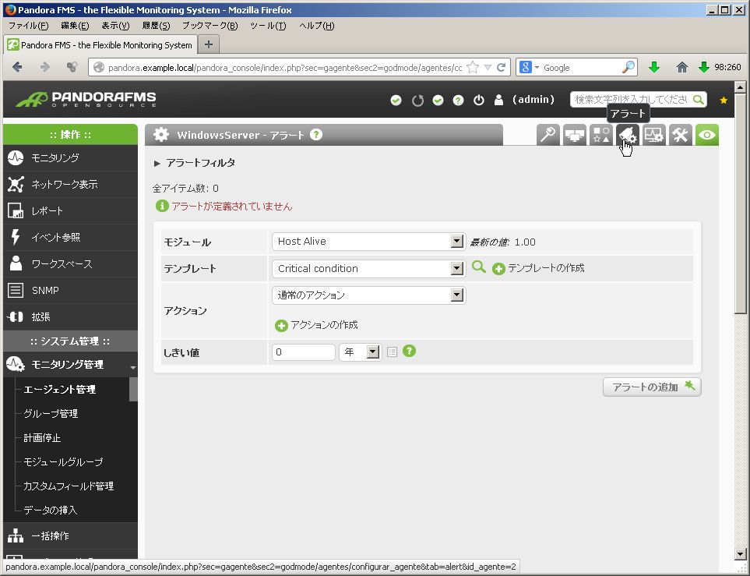Open 一括操作 in the sidebar

70,535
